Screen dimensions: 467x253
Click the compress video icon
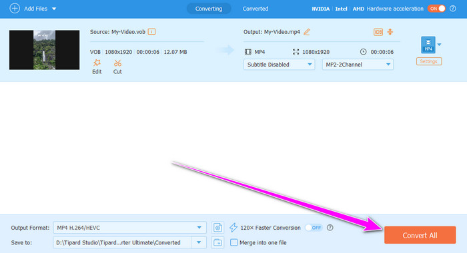tap(390, 32)
